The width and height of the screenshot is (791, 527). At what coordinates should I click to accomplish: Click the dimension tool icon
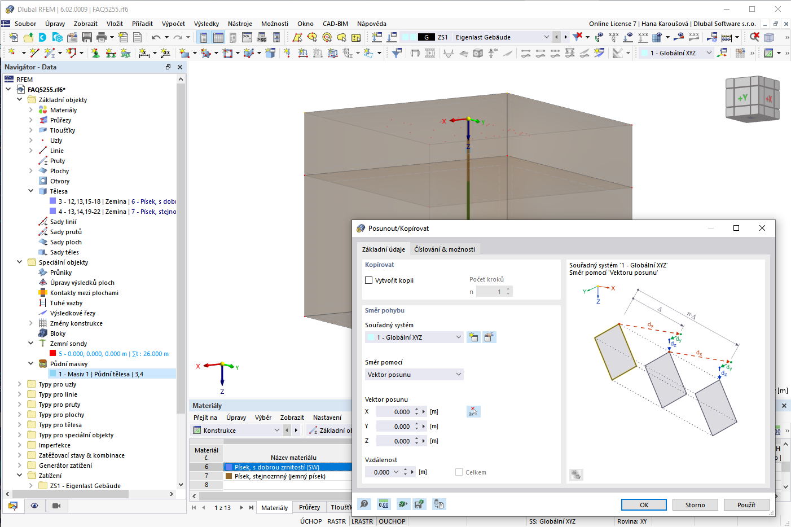144,53
